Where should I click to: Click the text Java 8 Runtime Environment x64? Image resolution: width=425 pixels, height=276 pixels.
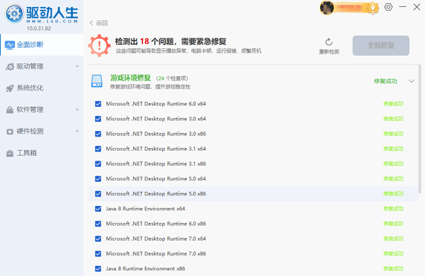pos(145,209)
